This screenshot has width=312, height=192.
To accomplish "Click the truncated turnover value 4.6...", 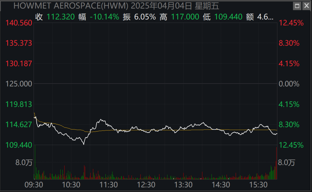I will coord(265,17).
